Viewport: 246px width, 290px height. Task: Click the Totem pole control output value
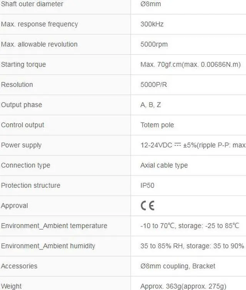[157, 125]
